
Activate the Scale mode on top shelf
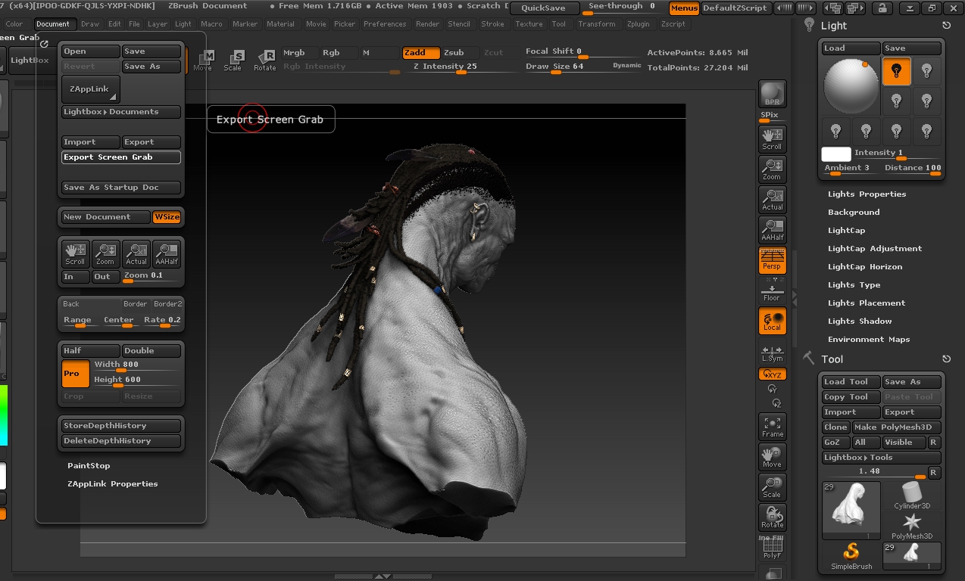click(233, 61)
